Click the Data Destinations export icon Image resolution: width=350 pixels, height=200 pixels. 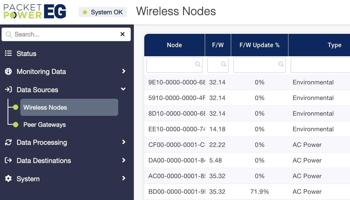click(8, 160)
